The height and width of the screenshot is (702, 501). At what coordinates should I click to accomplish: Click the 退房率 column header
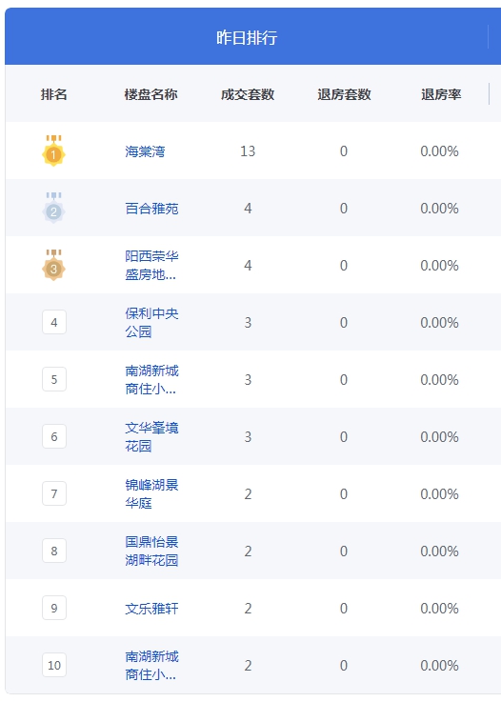tap(441, 94)
